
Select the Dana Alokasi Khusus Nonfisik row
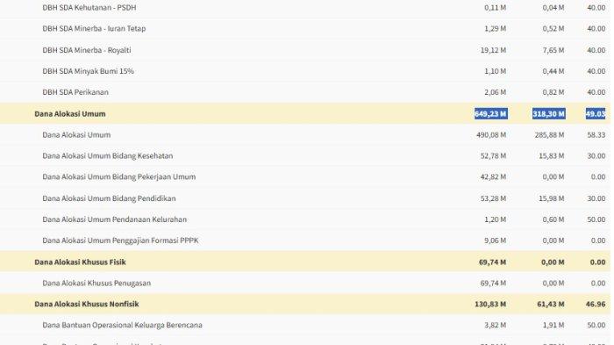click(305, 304)
